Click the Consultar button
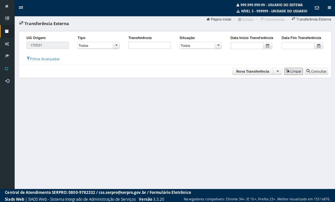The width and height of the screenshot is (335, 202). (316, 71)
